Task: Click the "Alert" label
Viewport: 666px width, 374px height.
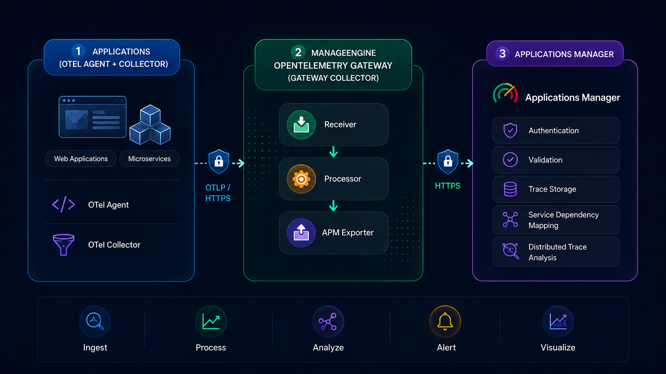Action: point(447,347)
